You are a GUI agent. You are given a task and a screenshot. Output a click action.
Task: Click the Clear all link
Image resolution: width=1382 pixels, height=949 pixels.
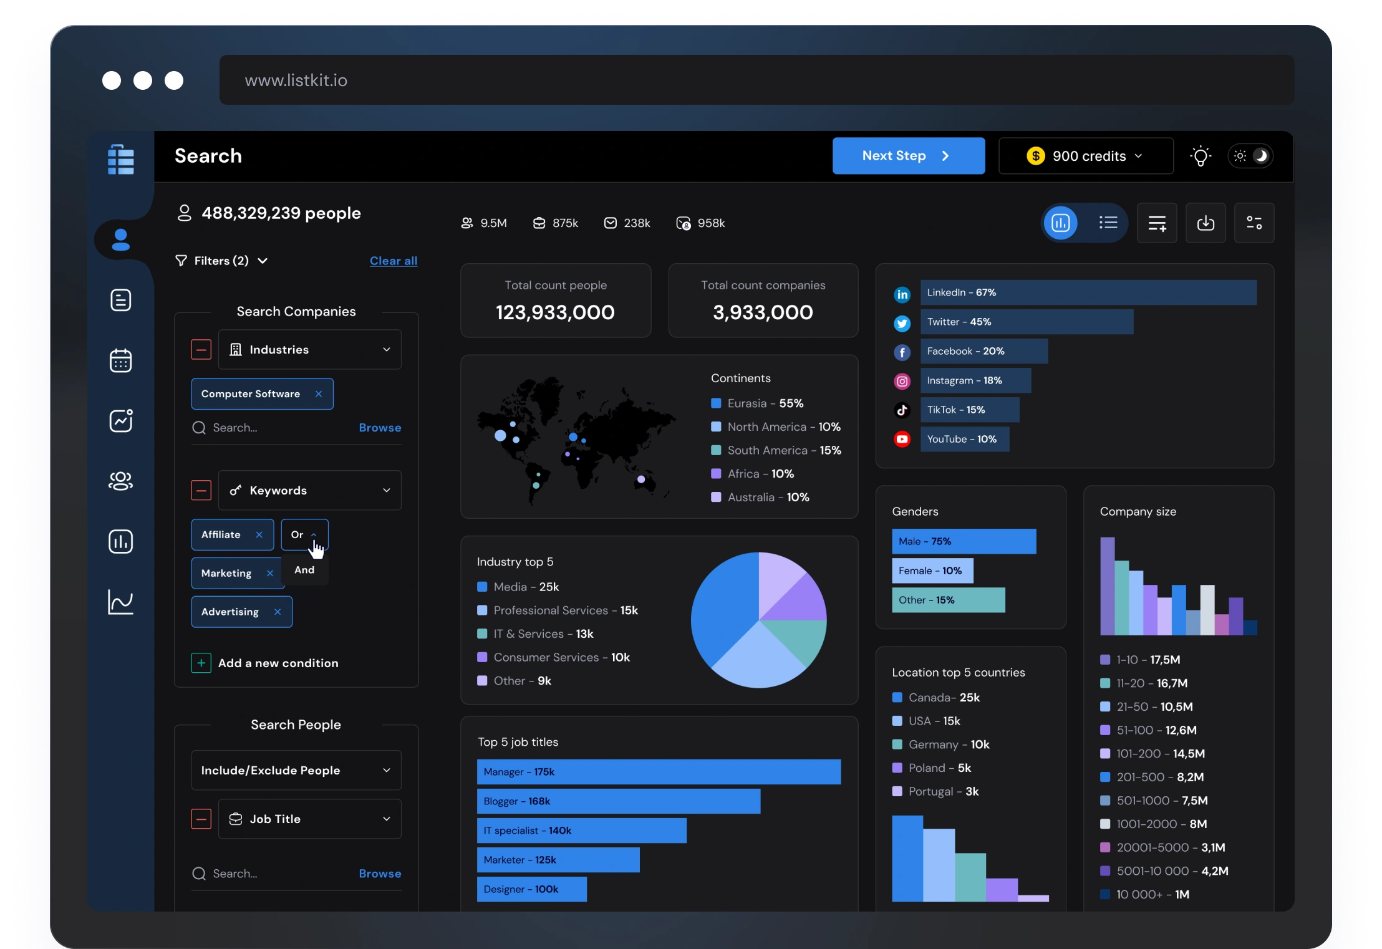click(x=393, y=261)
